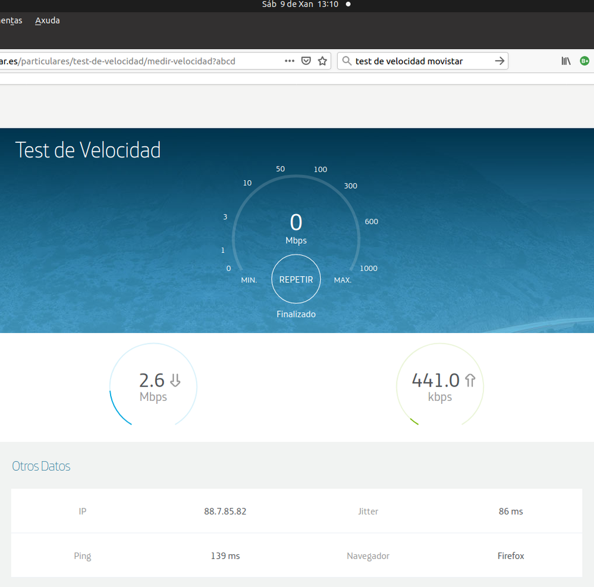Open the Axuda menu
The height and width of the screenshot is (587, 594).
[x=48, y=21]
